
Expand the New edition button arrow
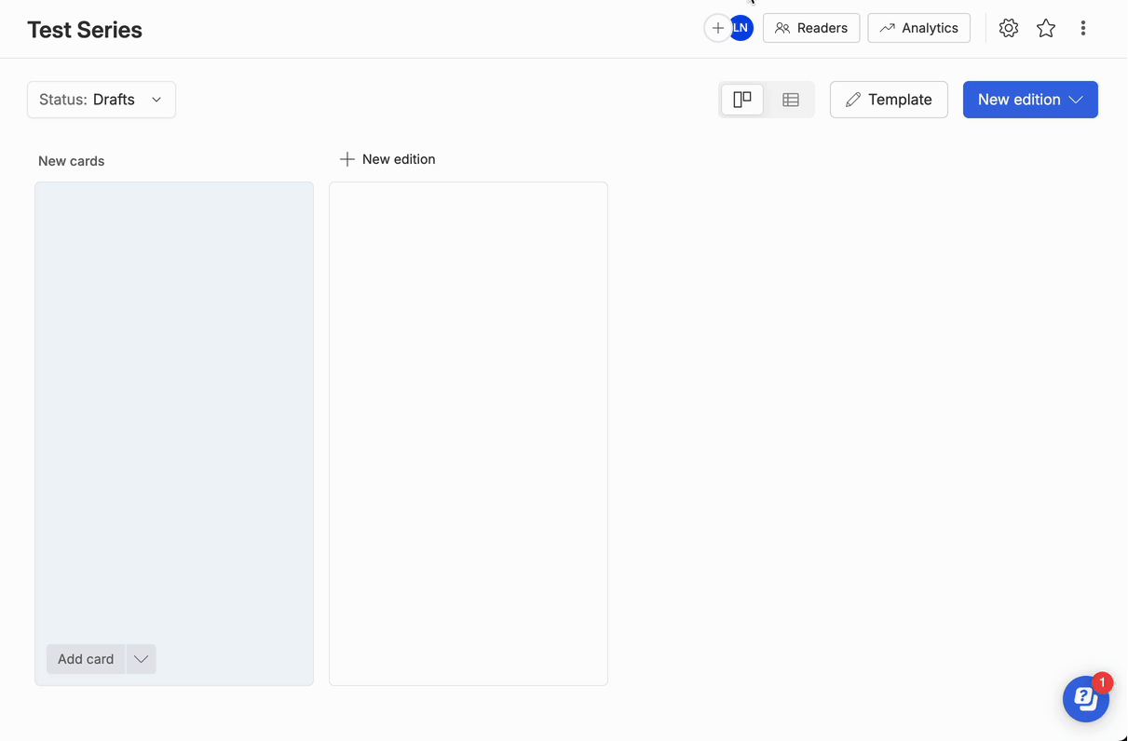[x=1076, y=100]
